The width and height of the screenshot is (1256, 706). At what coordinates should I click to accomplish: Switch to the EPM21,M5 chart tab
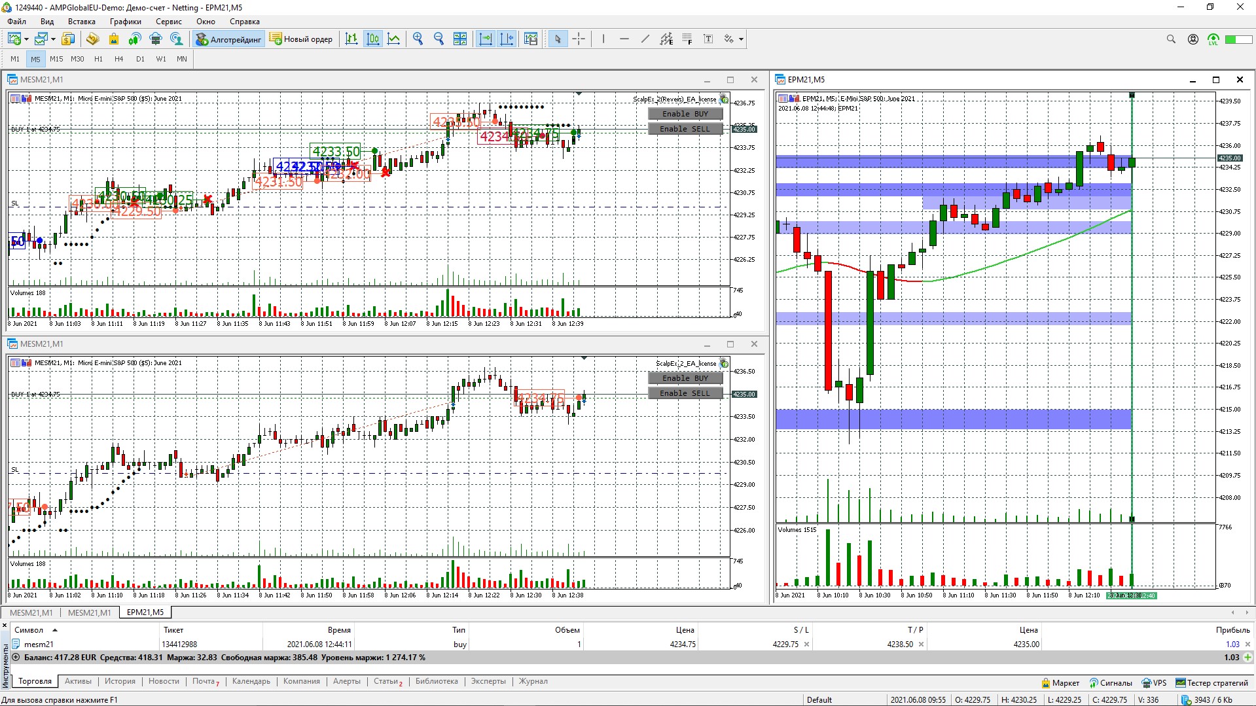(x=145, y=612)
